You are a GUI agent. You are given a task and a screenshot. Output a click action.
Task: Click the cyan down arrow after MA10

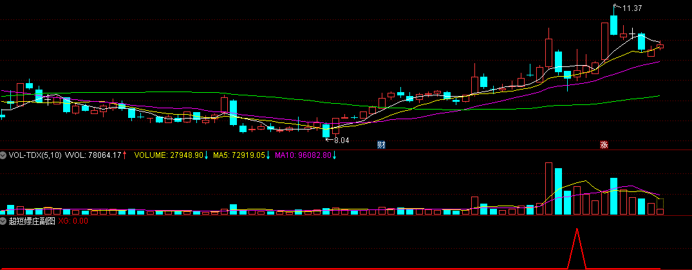335,155
